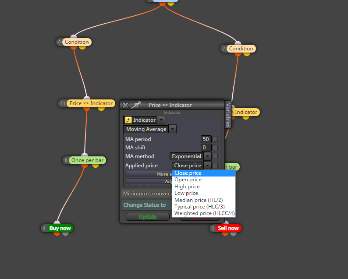Select the Price x> Indicator block 11
The width and height of the screenshot is (348, 279).
91,103
